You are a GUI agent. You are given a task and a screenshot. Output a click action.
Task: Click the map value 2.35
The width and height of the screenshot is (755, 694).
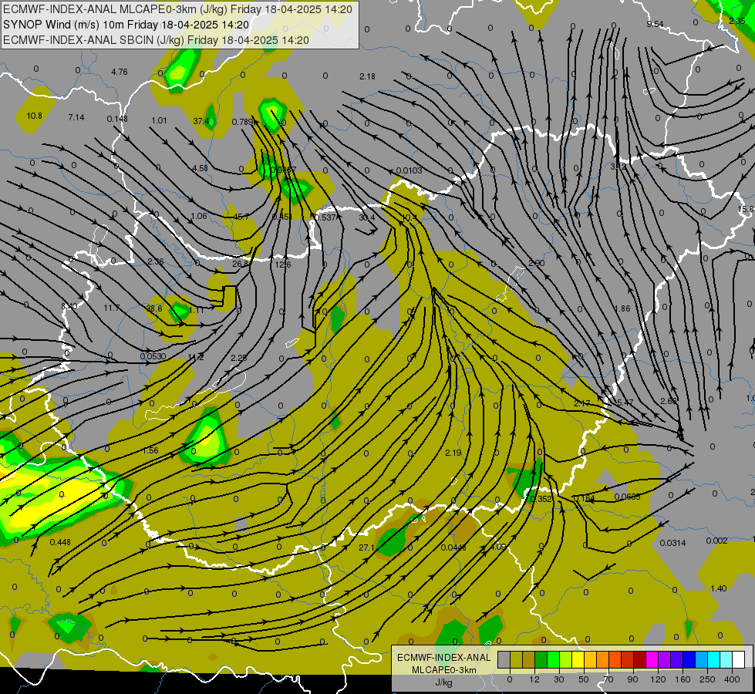click(x=737, y=21)
